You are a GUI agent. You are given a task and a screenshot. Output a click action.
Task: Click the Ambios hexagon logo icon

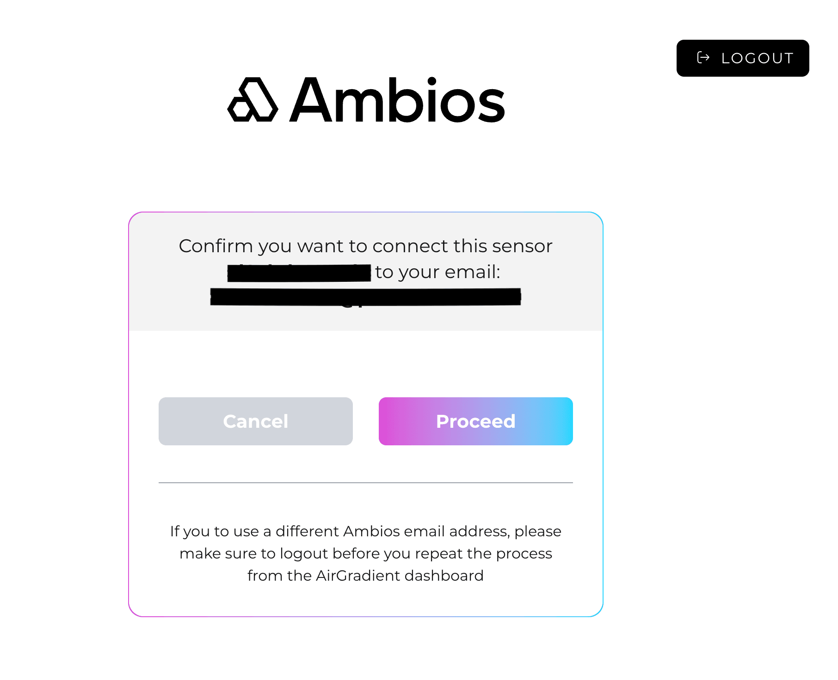(x=253, y=100)
